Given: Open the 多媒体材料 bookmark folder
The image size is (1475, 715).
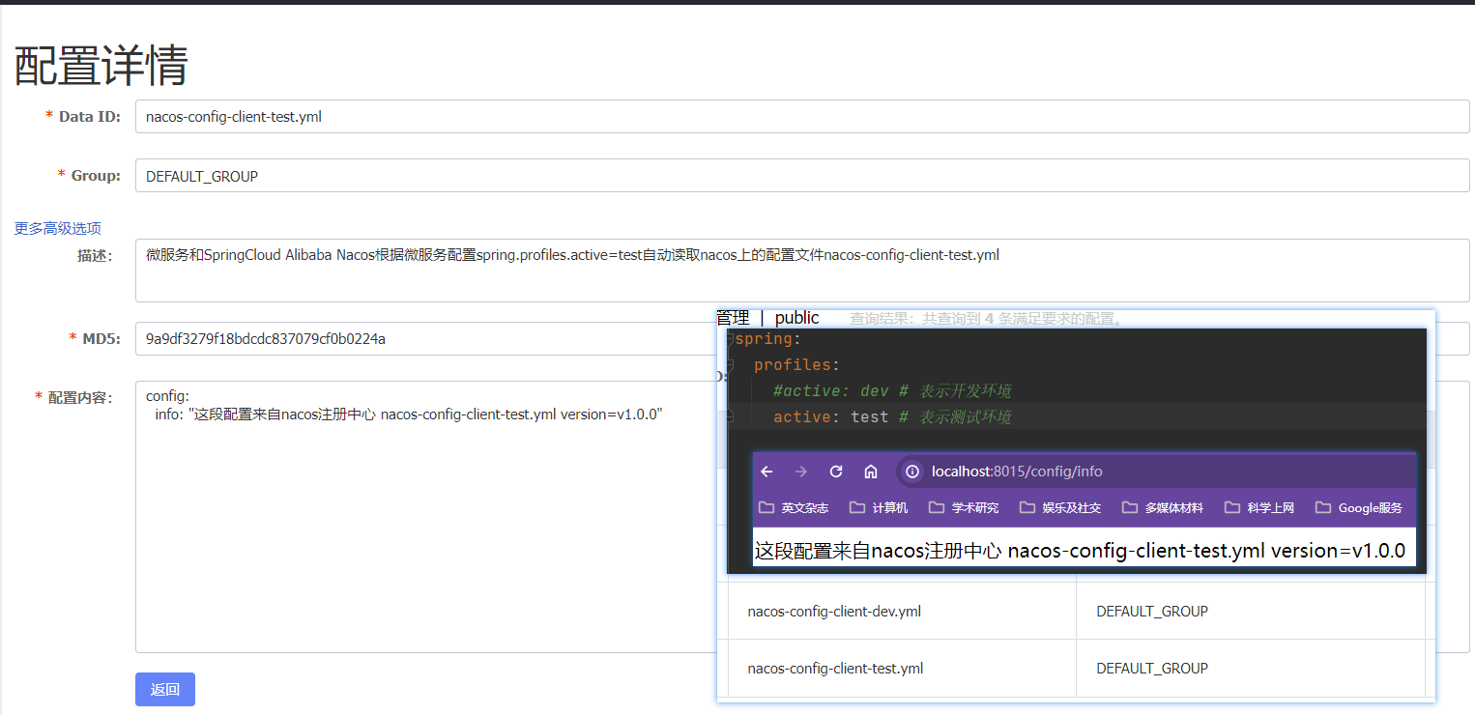Looking at the screenshot, I should 1163,508.
